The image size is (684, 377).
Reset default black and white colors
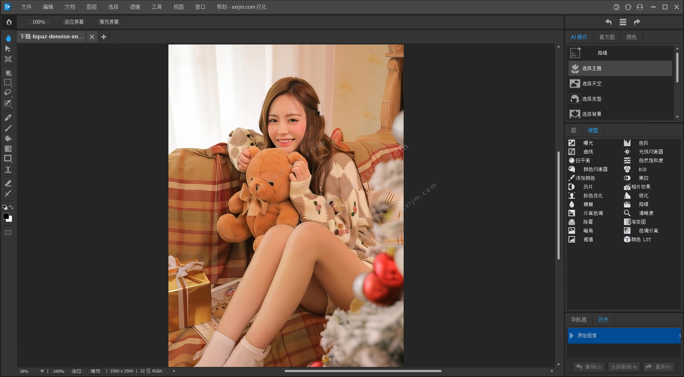click(5, 207)
